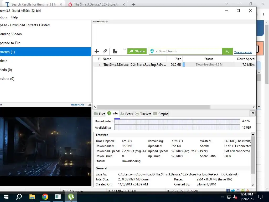Open Windows Start menu
This screenshot has width=269, height=202.
pos(6,197)
